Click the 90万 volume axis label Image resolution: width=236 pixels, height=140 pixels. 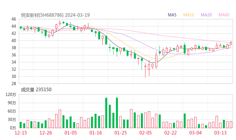(x=12, y=103)
